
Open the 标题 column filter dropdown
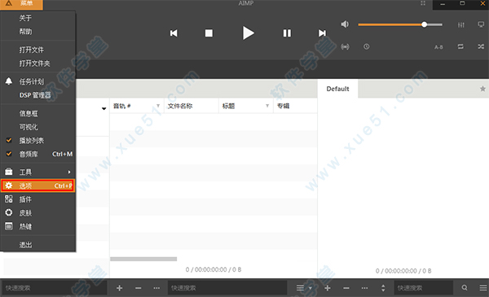(267, 106)
